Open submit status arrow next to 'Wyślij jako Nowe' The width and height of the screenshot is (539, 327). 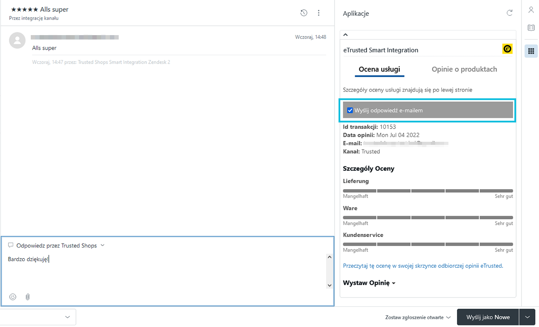click(527, 317)
